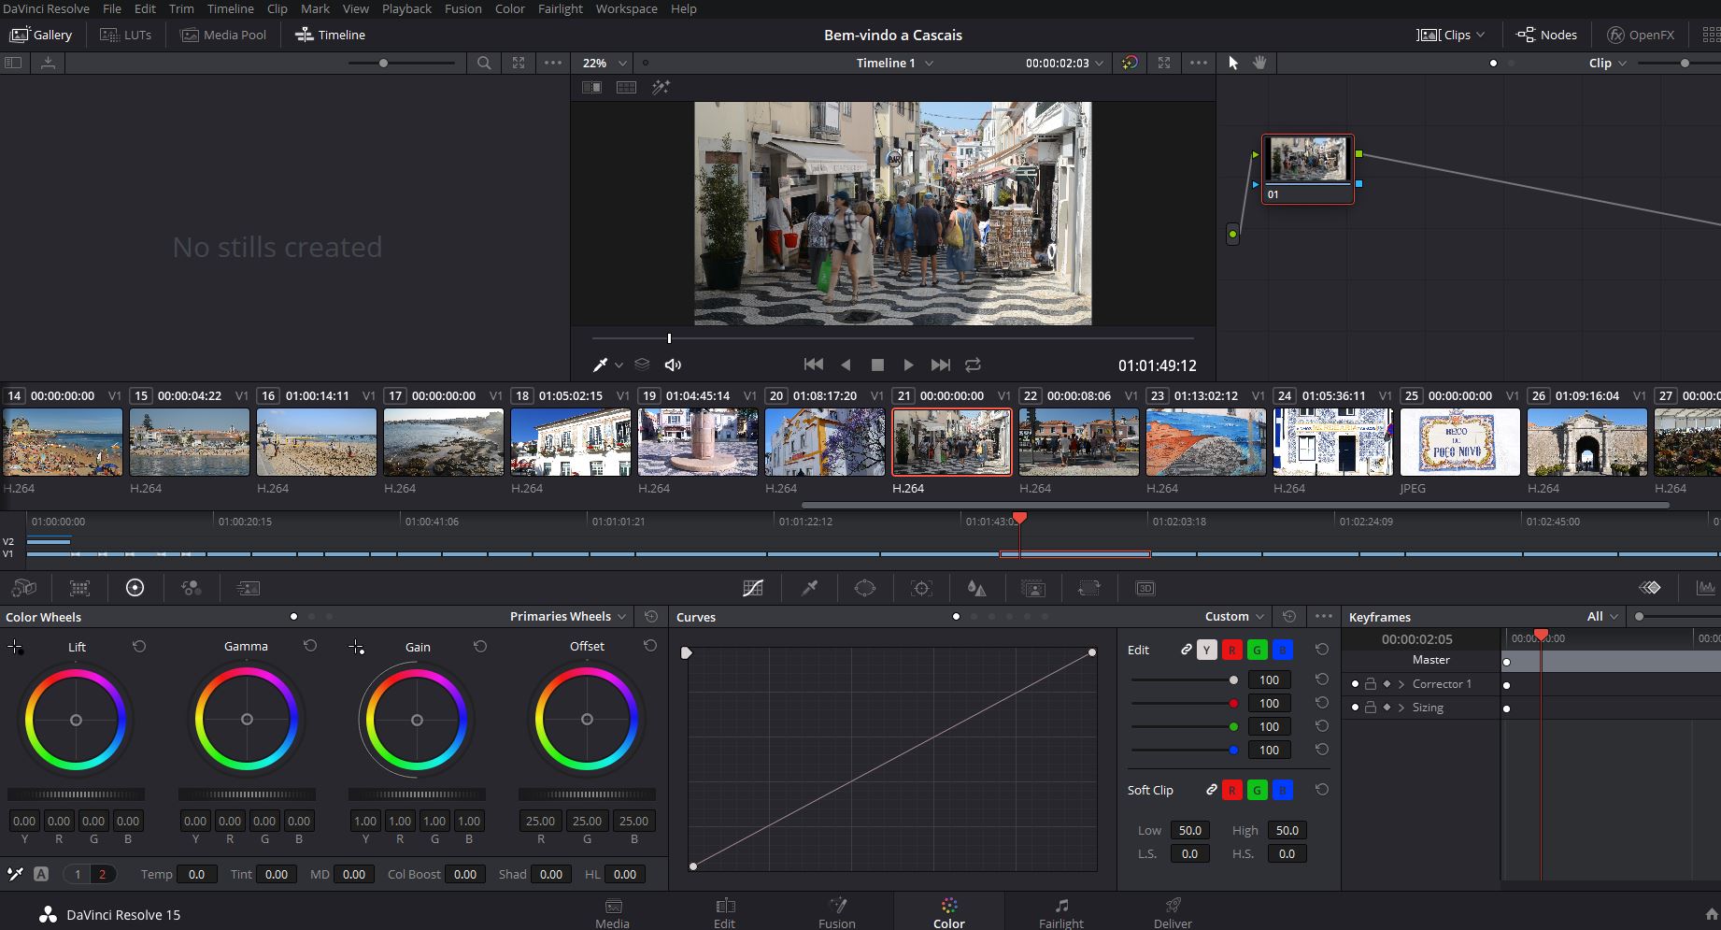This screenshot has height=930, width=1721.
Task: Open the Tracker palette icon
Action: tap(921, 588)
